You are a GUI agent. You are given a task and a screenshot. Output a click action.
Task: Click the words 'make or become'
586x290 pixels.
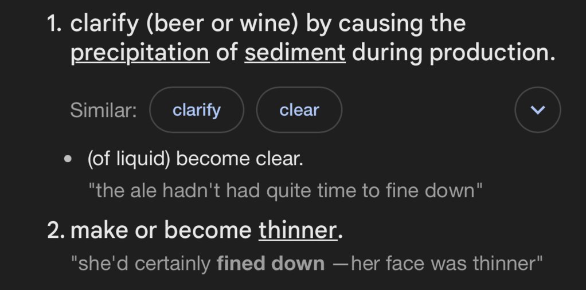click(x=161, y=230)
